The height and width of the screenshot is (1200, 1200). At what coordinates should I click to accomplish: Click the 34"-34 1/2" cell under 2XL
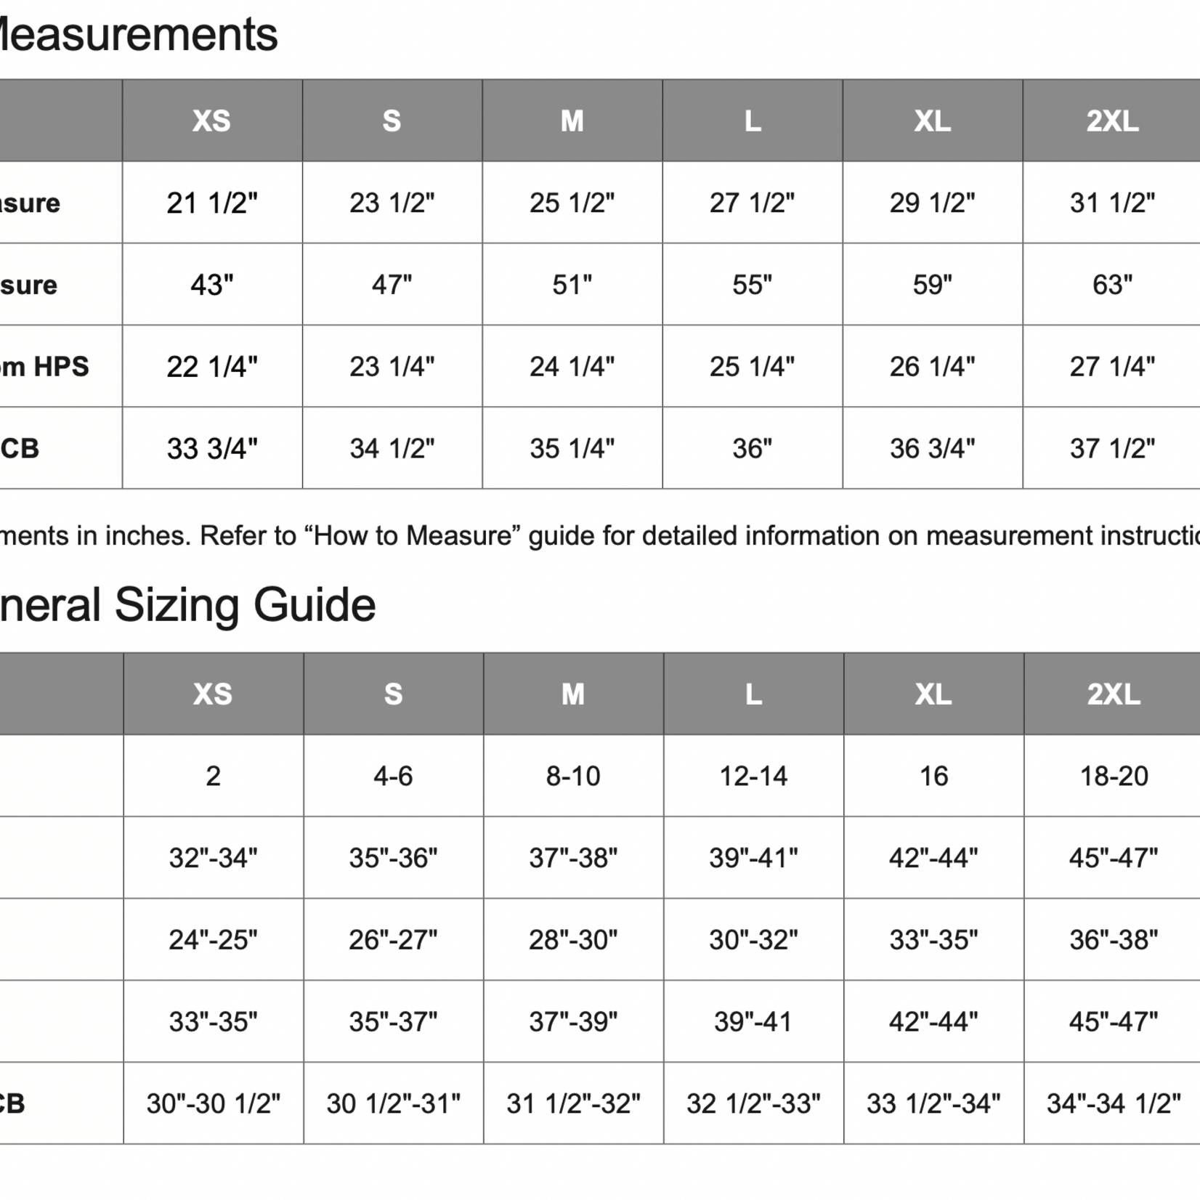[x=1114, y=1104]
